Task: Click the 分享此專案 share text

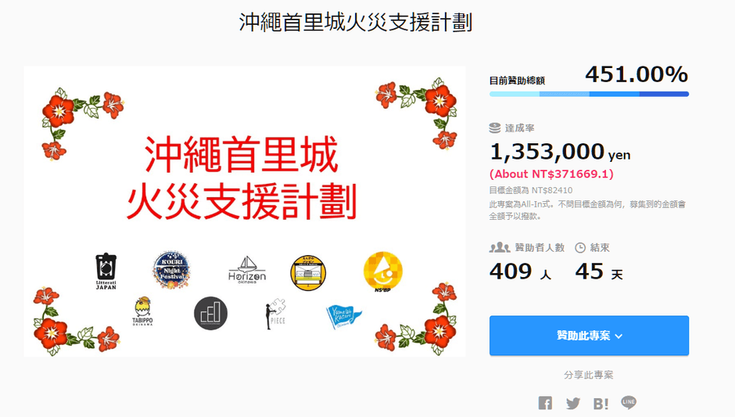Action: click(589, 375)
